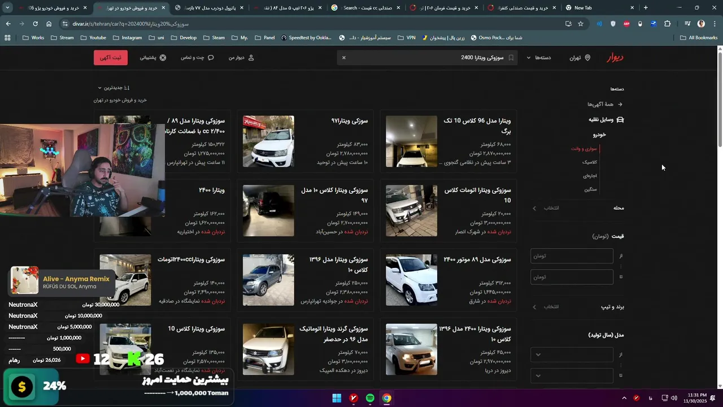Click the browser Home icon
723x407 pixels.
click(49, 24)
